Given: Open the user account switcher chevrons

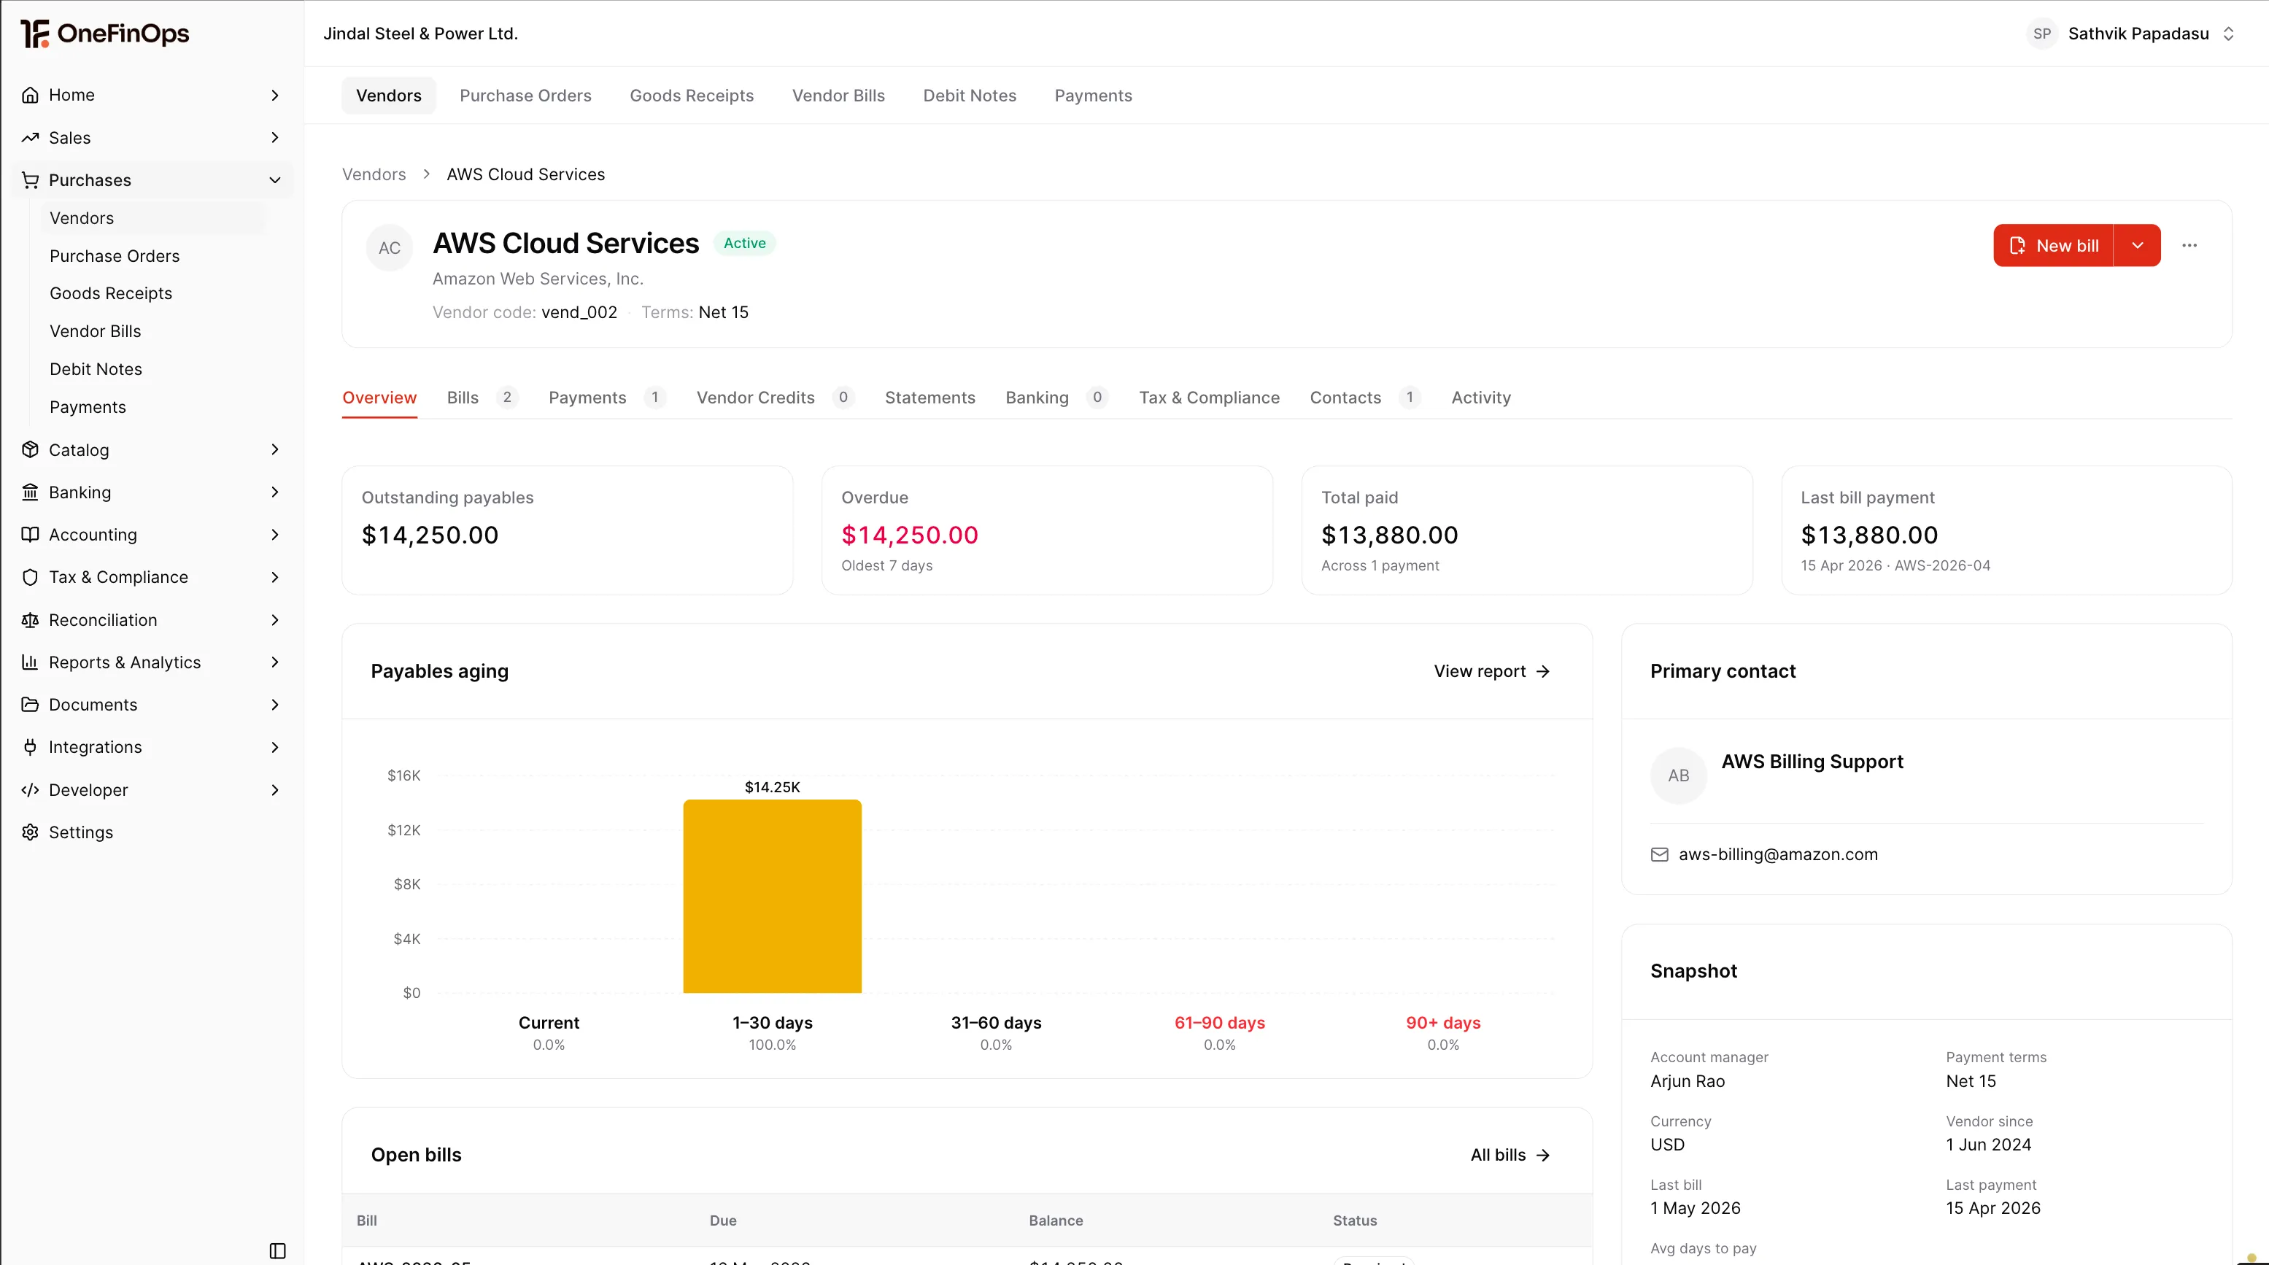Looking at the screenshot, I should click(2228, 34).
